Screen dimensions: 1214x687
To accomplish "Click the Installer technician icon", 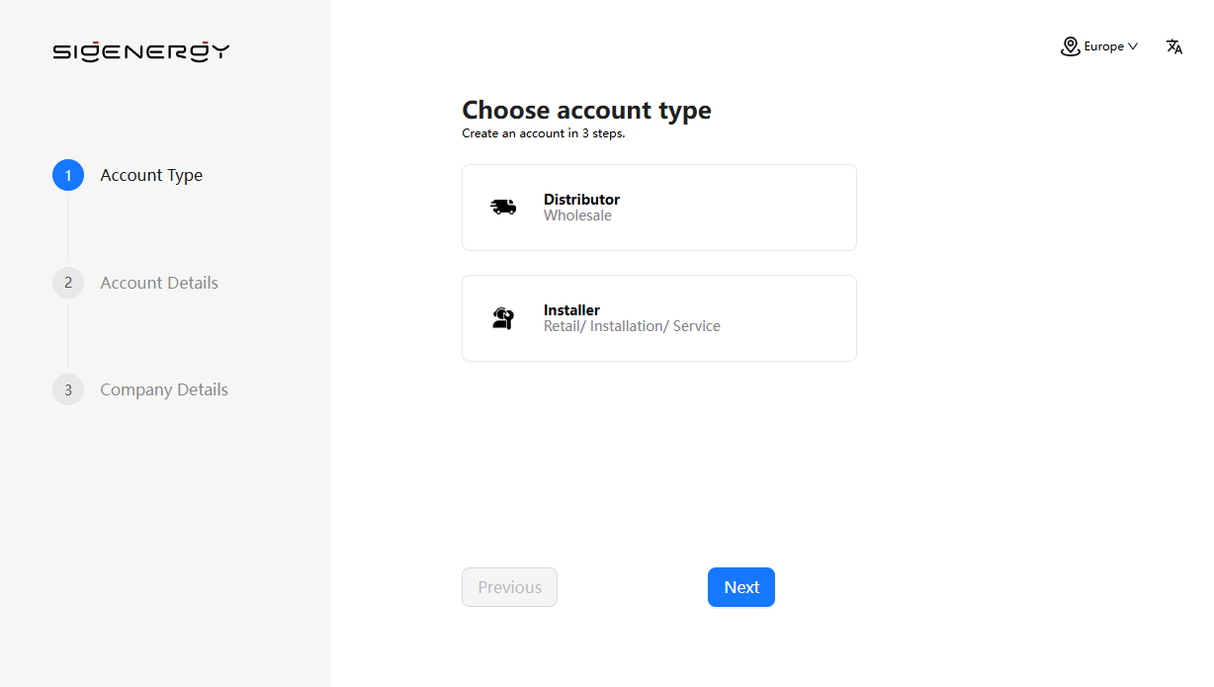I will click(503, 318).
